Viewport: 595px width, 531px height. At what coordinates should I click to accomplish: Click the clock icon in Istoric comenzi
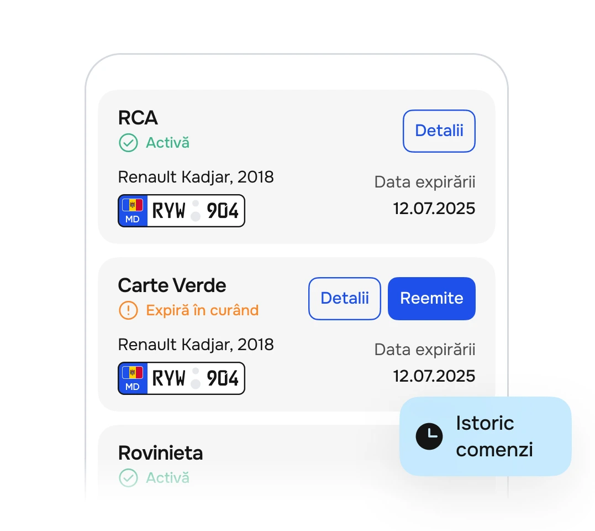429,436
